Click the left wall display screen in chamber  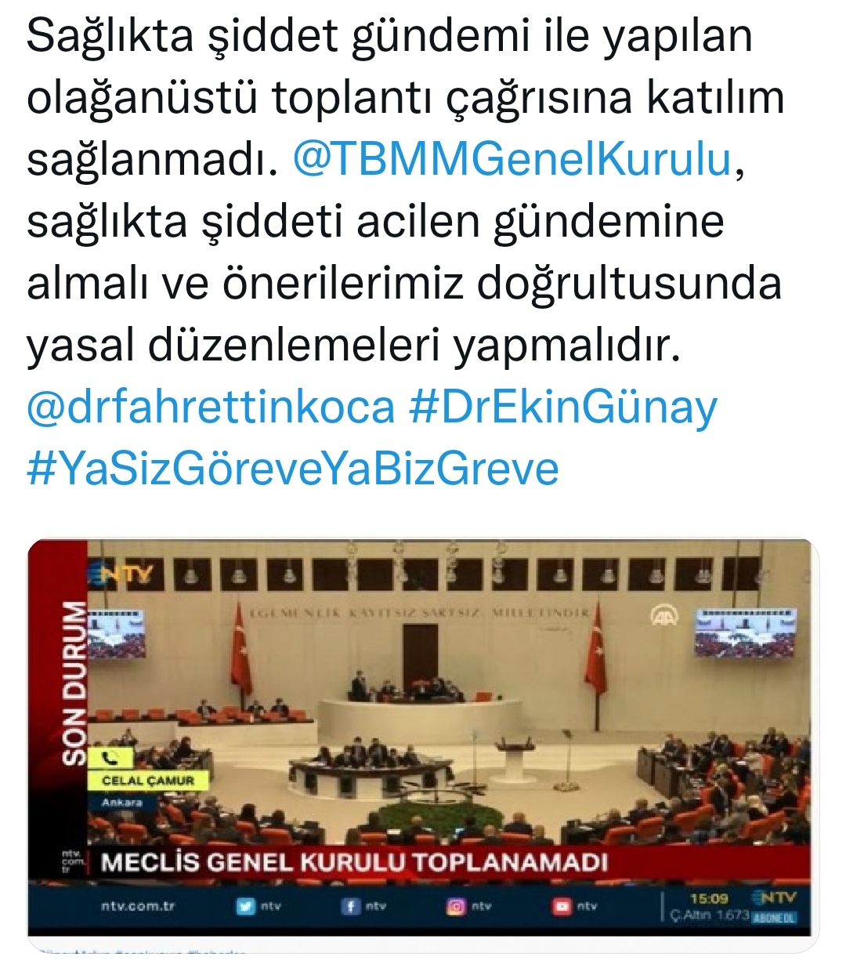point(118,634)
